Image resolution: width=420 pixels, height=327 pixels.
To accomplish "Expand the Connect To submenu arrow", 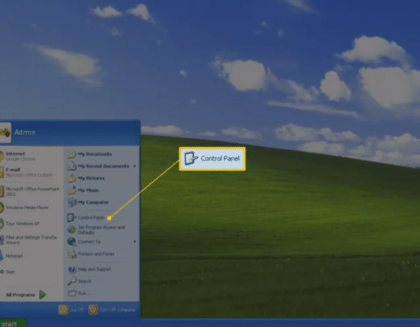I will 135,242.
